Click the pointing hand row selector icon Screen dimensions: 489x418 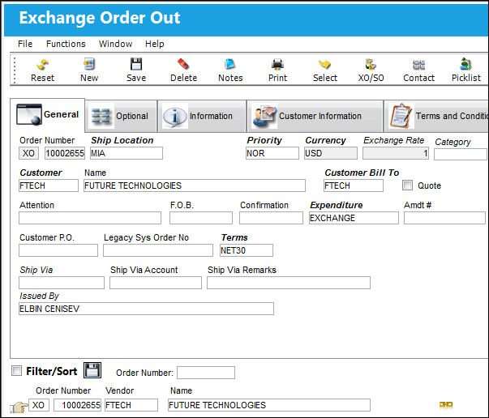19,407
